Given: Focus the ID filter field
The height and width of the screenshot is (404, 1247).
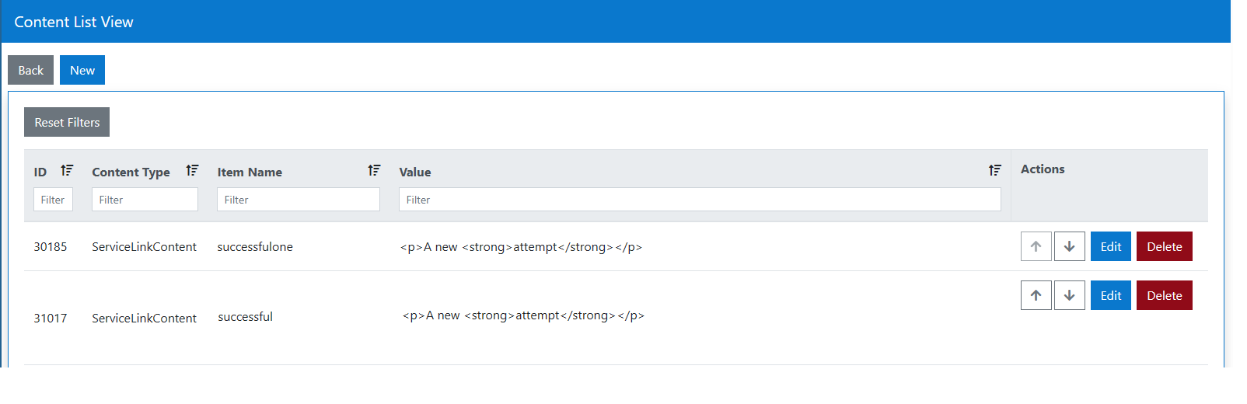Looking at the screenshot, I should coord(53,200).
